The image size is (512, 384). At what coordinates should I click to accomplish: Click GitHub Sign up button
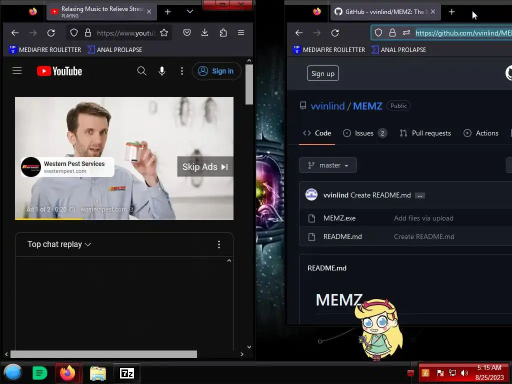322,73
